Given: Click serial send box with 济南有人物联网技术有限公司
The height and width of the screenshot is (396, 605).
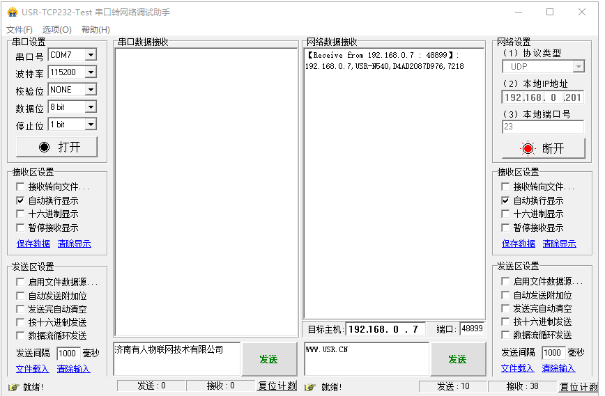Looking at the screenshot, I should coord(177,359).
